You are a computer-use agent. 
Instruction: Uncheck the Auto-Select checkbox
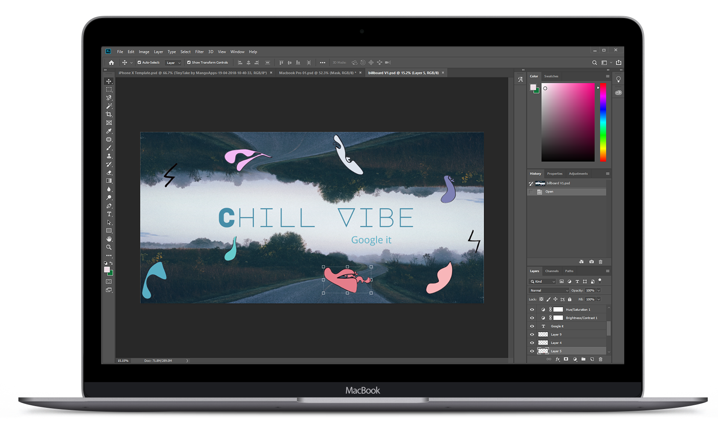139,62
